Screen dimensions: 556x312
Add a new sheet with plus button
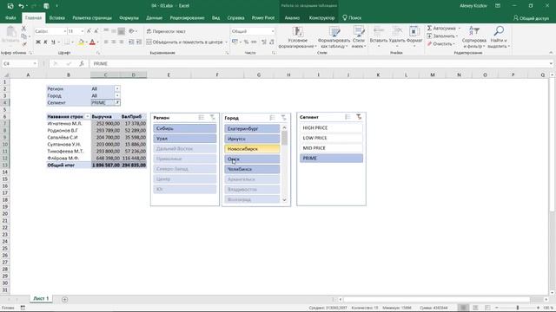(x=64, y=299)
